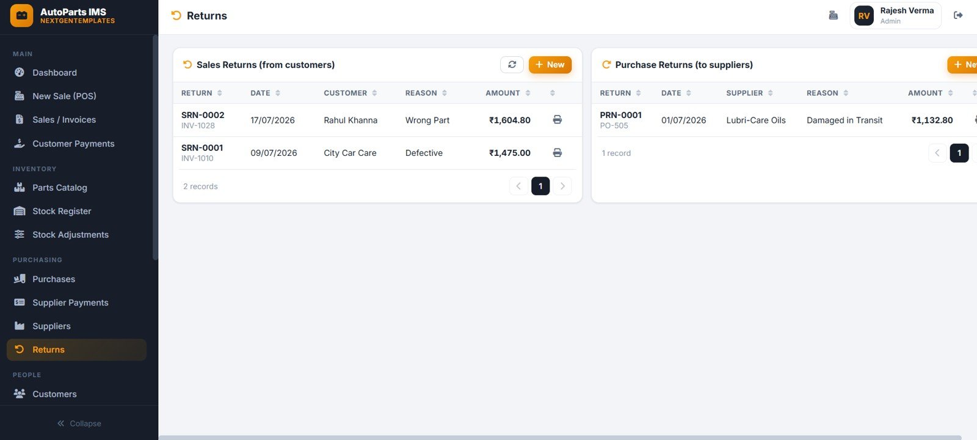Viewport: 977px width, 440px height.
Task: Open Rajesh Verma user profile
Action: coord(895,16)
